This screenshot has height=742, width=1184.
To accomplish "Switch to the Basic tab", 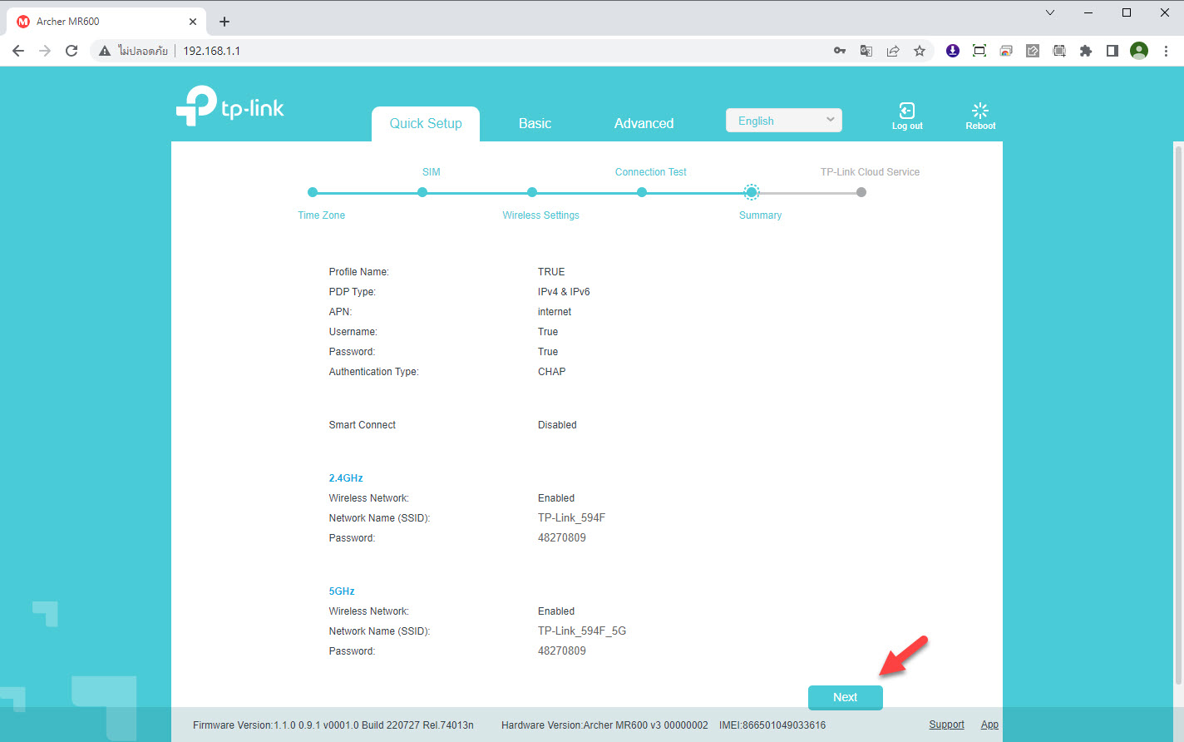I will pyautogui.click(x=535, y=123).
